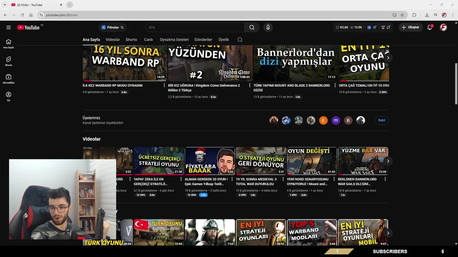Click the Ara search input field

point(195,27)
